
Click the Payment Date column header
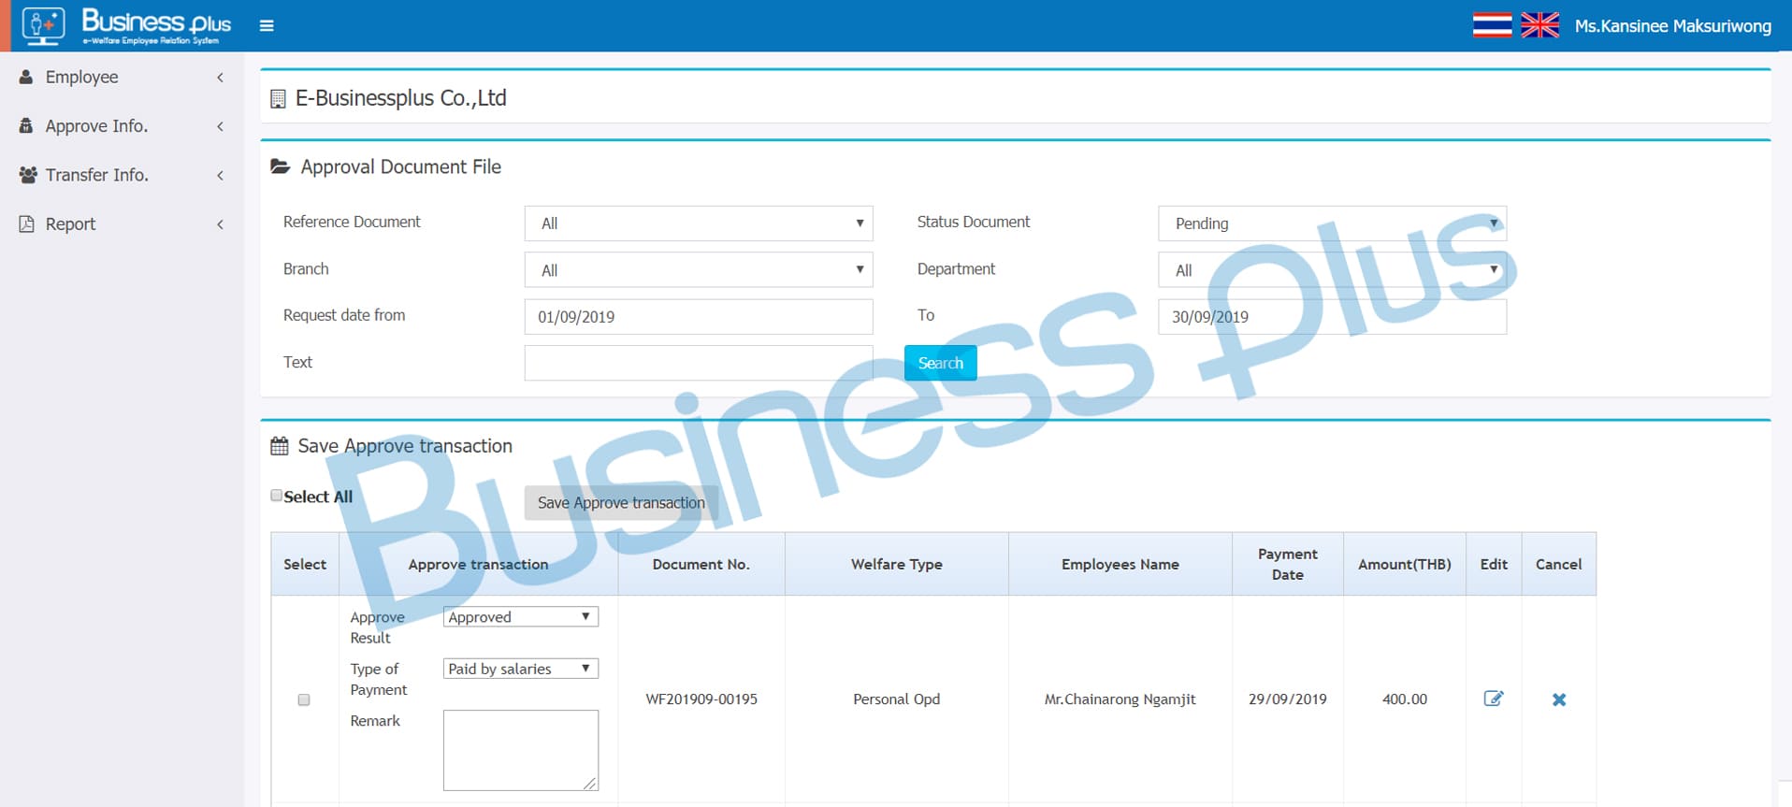[1287, 564]
